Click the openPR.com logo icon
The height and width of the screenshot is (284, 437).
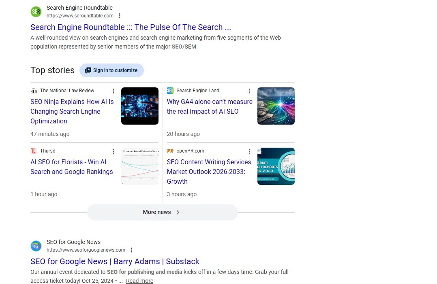pyautogui.click(x=170, y=151)
